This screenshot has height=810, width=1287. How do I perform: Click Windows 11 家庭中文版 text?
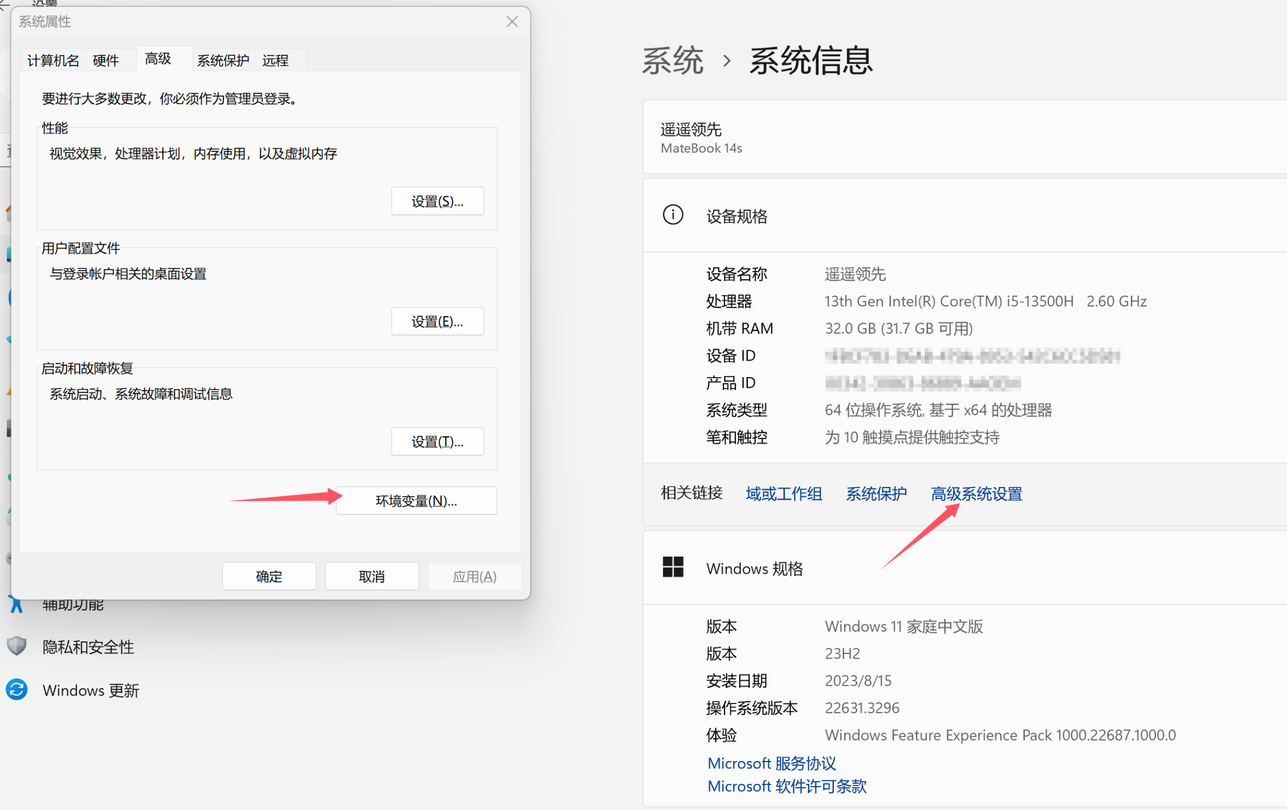tap(903, 627)
